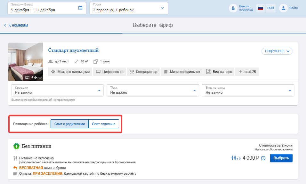Click the promo code lock icon
The width and height of the screenshot is (306, 184).
[x=233, y=8]
